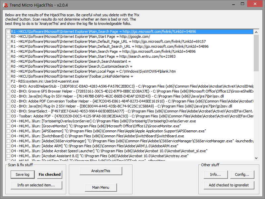The height and width of the screenshot is (199, 265).
Task: Click the scrollbar up arrow in results list
Action: click(256, 32)
